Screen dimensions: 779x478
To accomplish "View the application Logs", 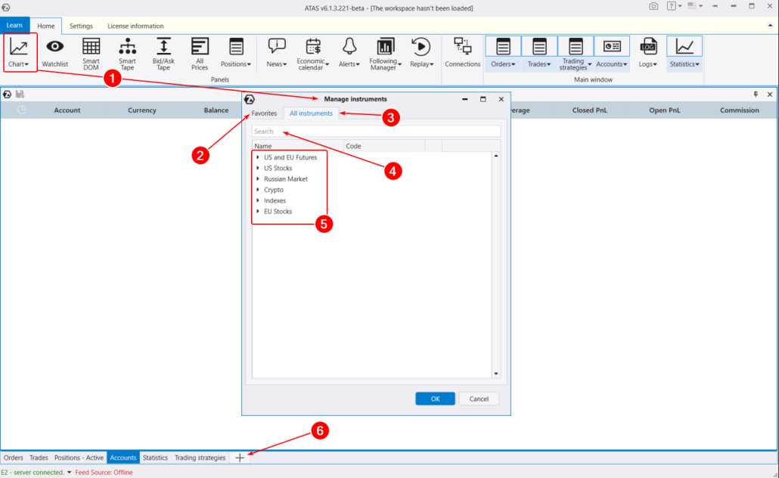I will (647, 51).
